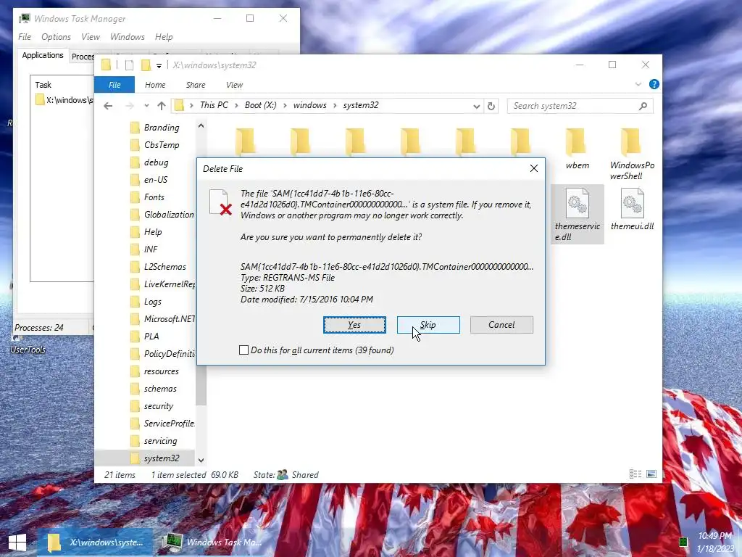
Task: Click the Windows Task Manager taskbar button
Action: pos(212,542)
